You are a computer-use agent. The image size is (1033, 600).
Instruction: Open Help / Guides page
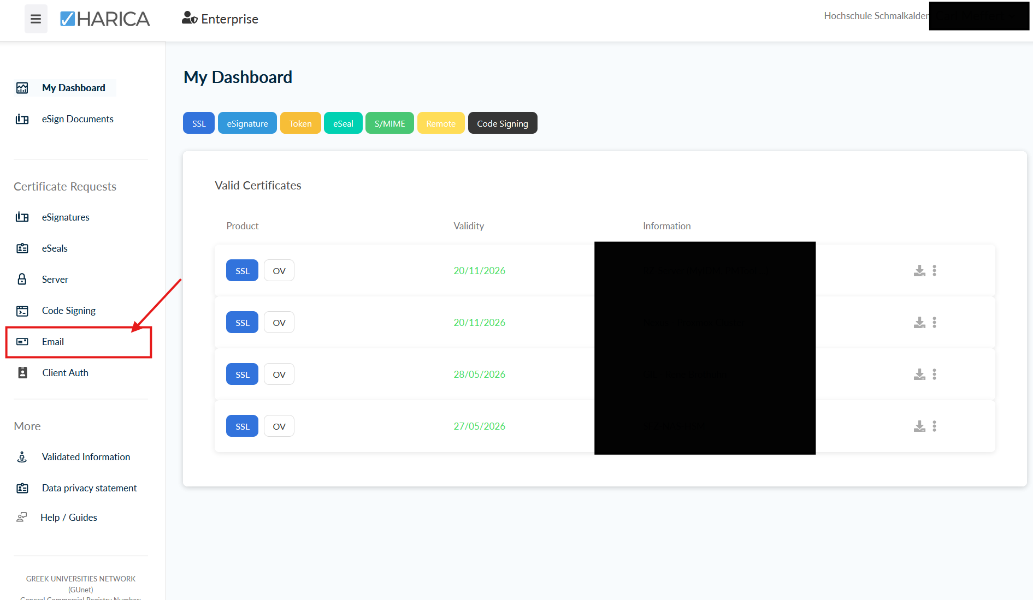(x=69, y=518)
